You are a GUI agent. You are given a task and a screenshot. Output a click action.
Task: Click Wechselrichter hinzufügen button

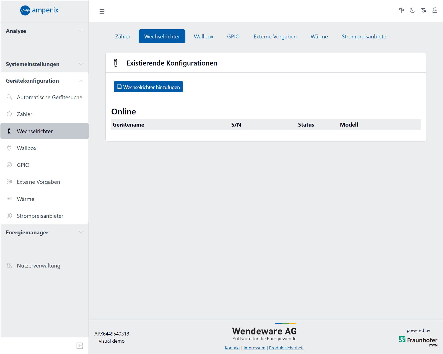(148, 87)
